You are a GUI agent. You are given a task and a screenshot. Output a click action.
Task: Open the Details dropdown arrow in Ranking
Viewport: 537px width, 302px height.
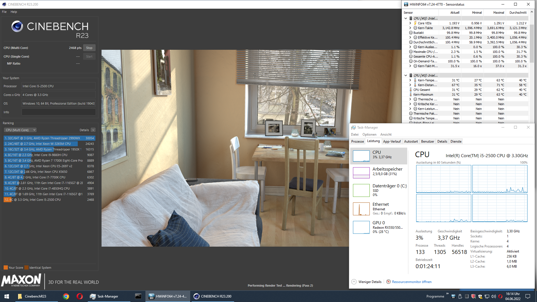tap(93, 130)
